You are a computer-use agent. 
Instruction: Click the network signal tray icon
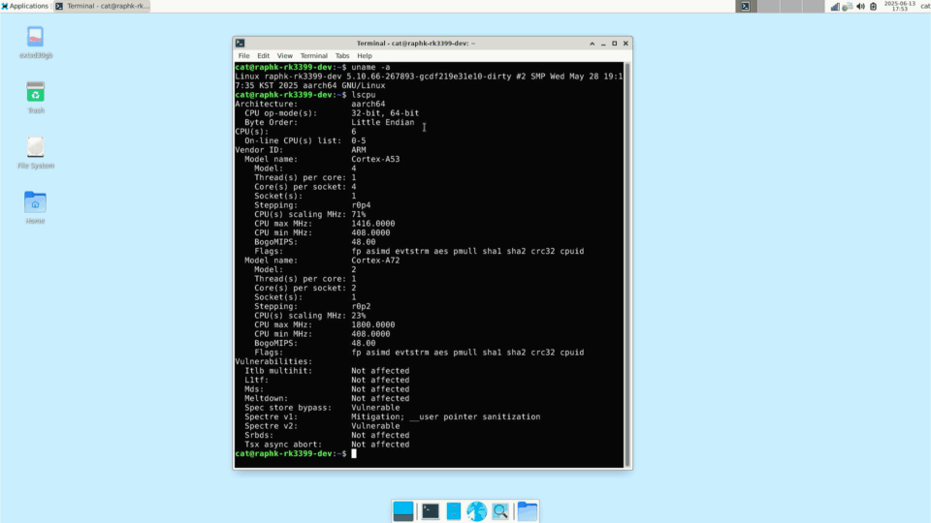[x=835, y=7]
